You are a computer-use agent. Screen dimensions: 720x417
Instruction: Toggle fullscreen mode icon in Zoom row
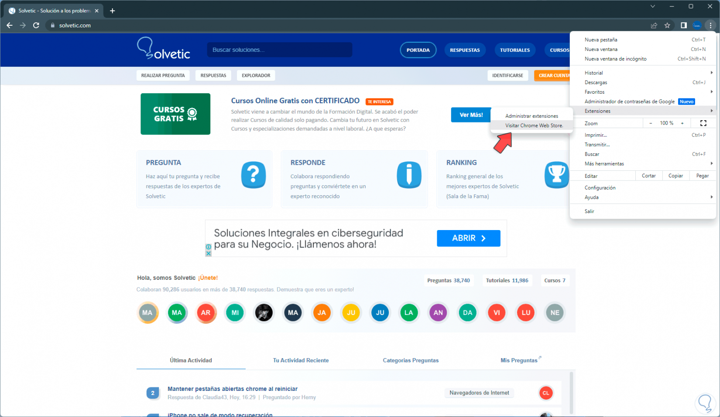pos(703,123)
